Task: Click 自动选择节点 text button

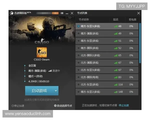Action: point(64,106)
